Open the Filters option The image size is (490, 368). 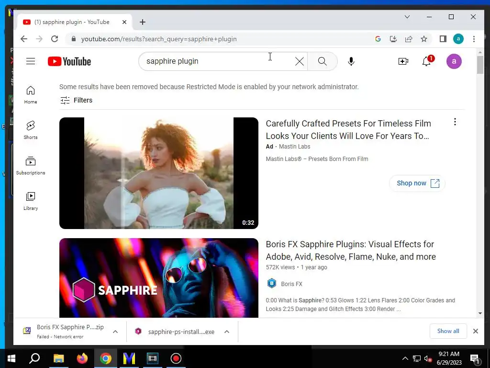tap(76, 100)
